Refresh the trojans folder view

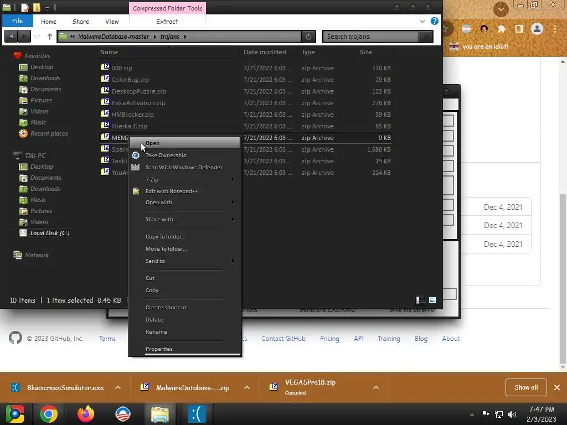click(x=308, y=37)
